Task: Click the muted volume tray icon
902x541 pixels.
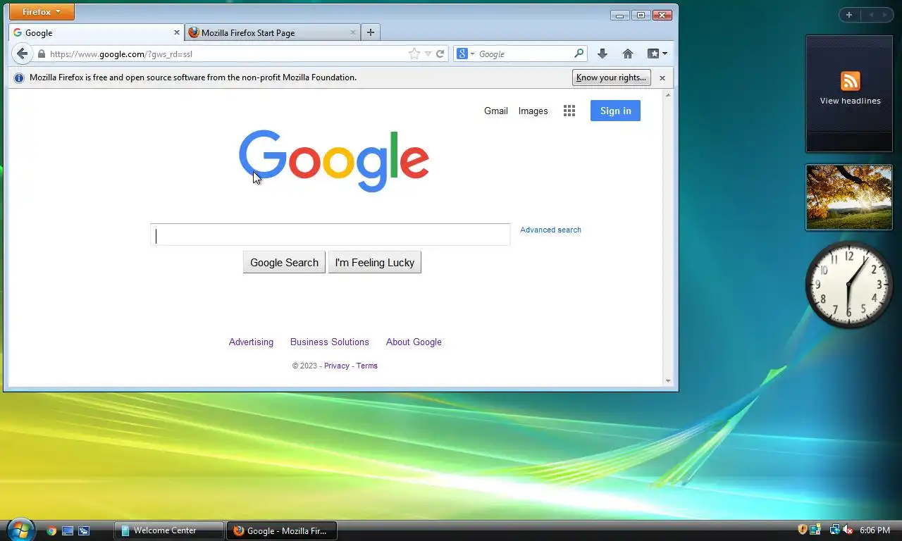Action: (848, 530)
